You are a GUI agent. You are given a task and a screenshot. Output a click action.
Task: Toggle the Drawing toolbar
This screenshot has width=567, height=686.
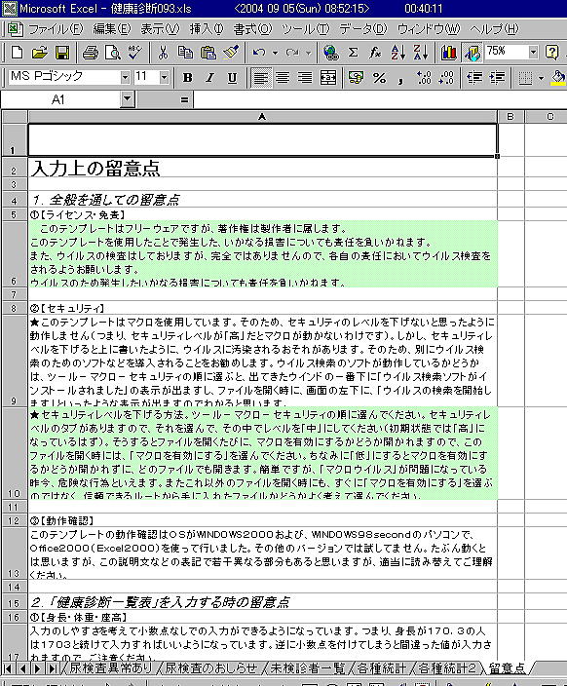[x=472, y=53]
